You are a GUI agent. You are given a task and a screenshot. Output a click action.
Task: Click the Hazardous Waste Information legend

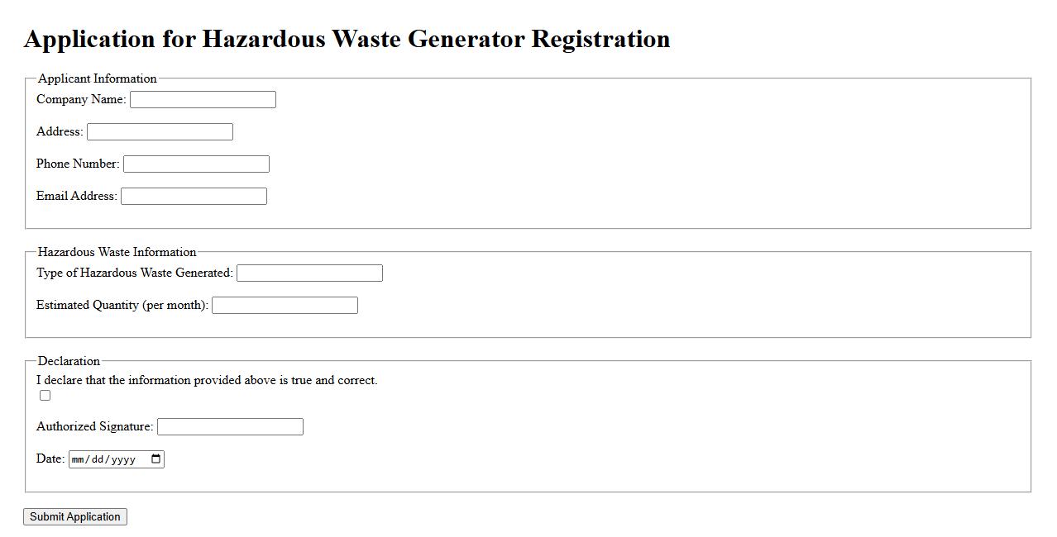tap(117, 252)
